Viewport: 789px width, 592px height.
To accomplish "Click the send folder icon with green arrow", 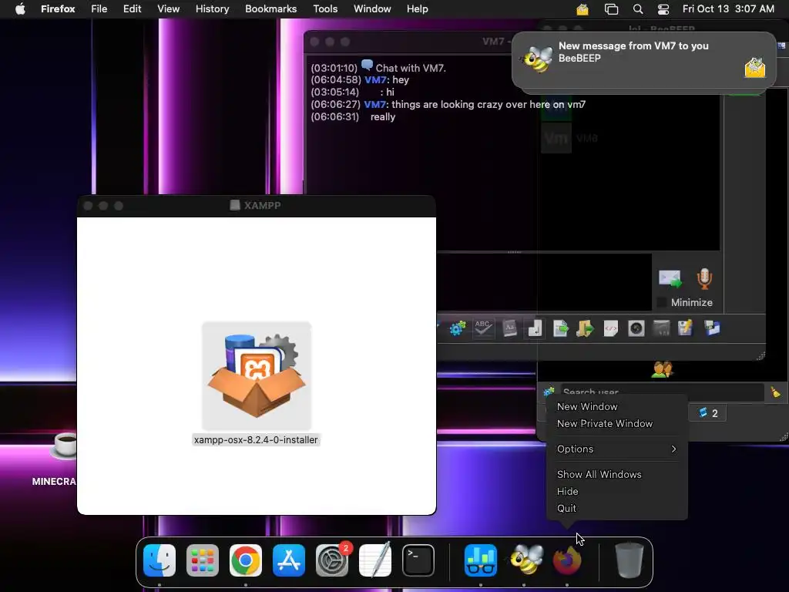I will (x=585, y=328).
